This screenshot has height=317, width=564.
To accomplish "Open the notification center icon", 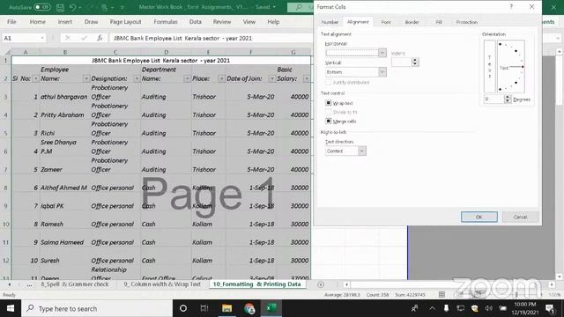I will (x=550, y=308).
